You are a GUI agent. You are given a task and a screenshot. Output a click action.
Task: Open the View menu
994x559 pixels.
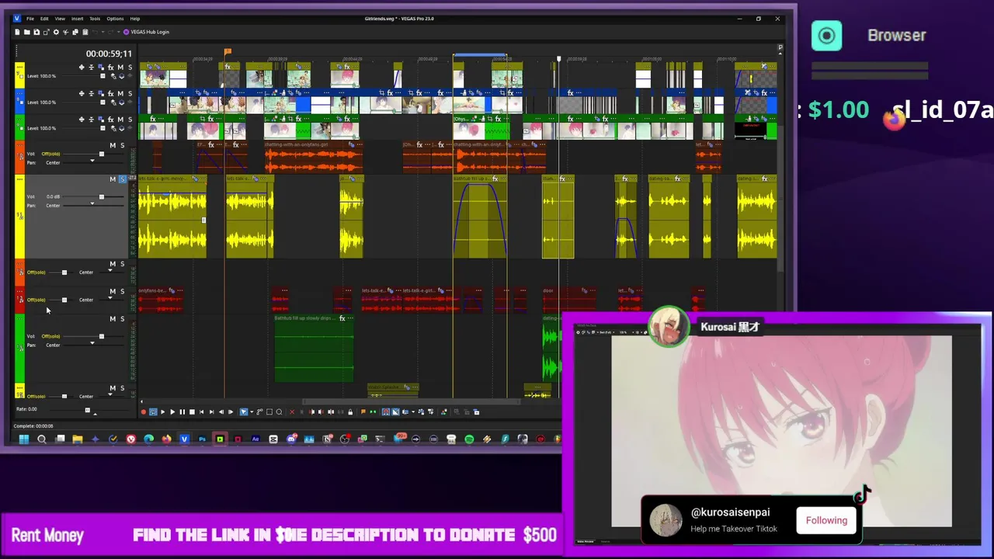[60, 19]
